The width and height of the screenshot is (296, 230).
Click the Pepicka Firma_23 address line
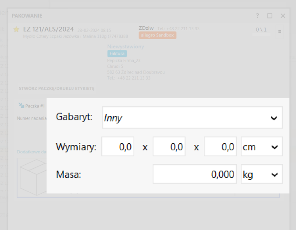[x=124, y=60]
